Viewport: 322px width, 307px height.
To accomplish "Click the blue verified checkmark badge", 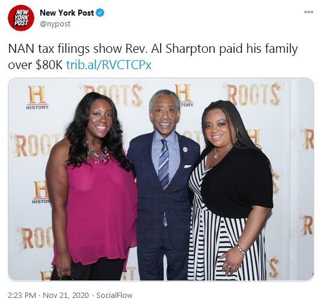I will click(x=101, y=13).
